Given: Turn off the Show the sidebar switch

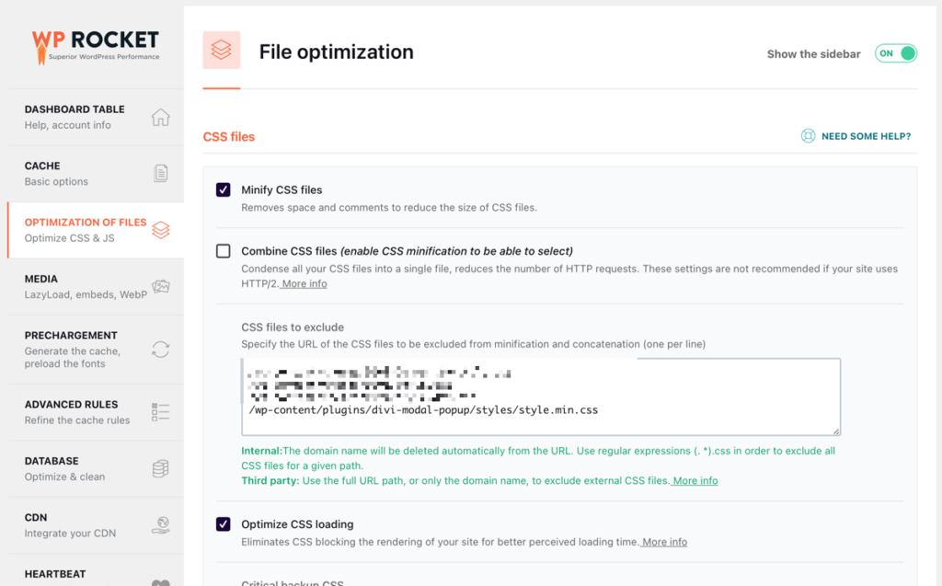Looking at the screenshot, I should pyautogui.click(x=894, y=53).
